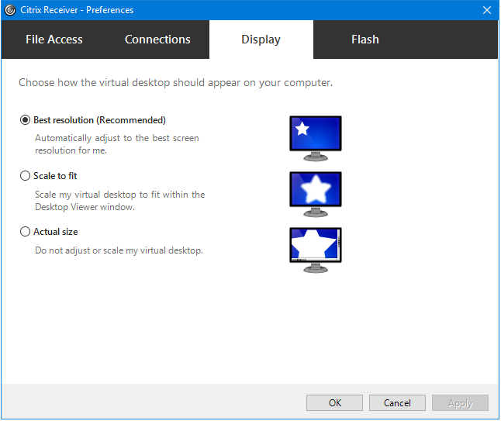This screenshot has height=421, width=501.
Task: Click the 'Automatically adjust to the best screen' description
Action: point(117,144)
